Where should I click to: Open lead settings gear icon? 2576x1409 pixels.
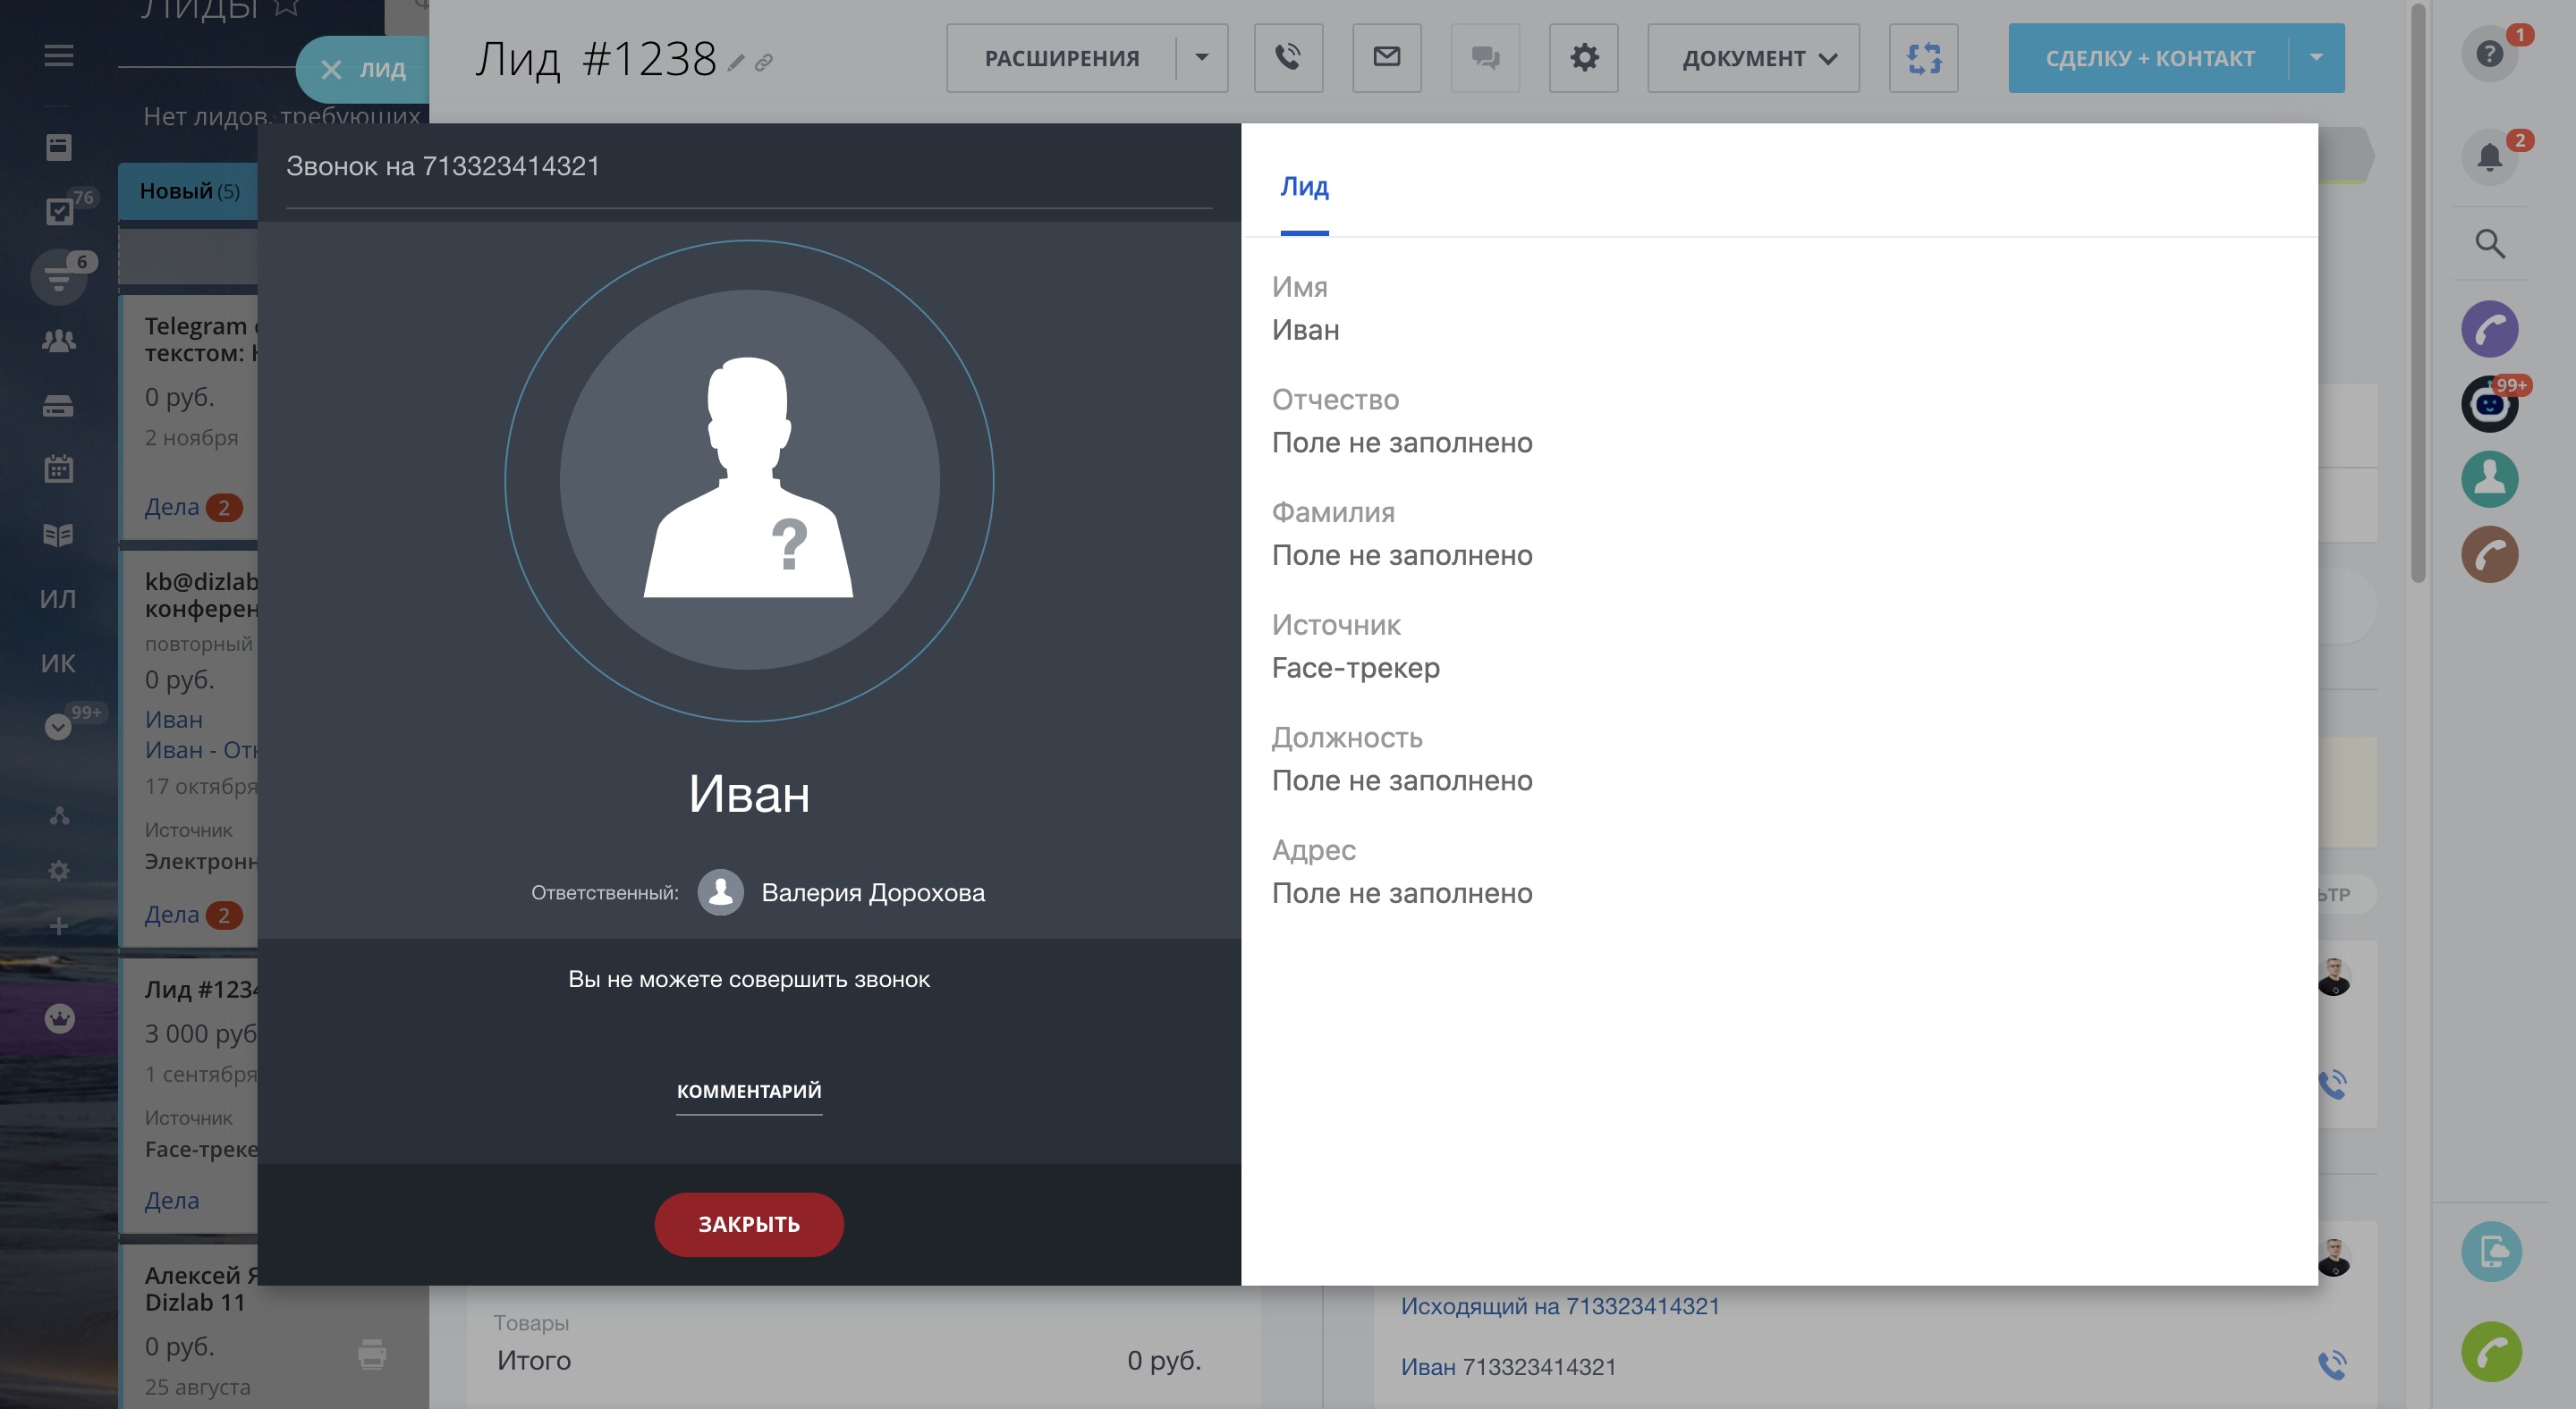1584,58
